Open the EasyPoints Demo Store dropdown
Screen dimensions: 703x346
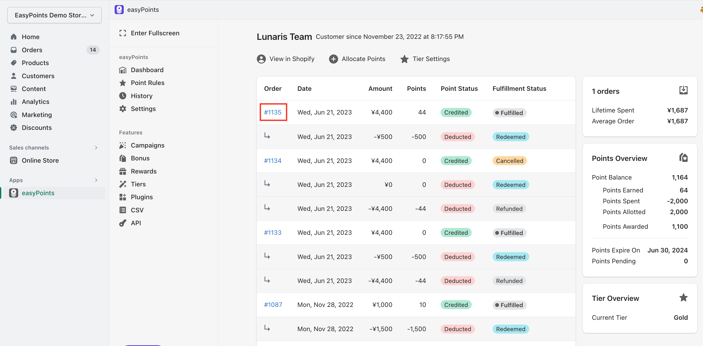tap(54, 15)
